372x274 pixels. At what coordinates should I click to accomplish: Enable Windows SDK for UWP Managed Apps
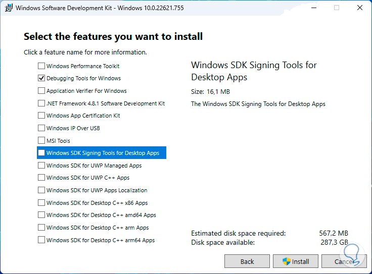(x=41, y=166)
